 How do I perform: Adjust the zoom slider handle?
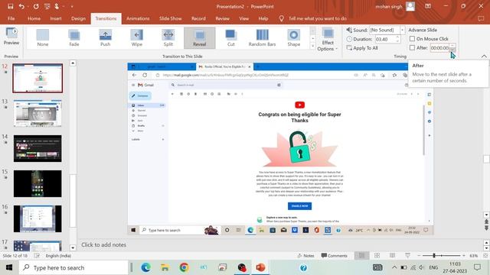click(x=434, y=256)
